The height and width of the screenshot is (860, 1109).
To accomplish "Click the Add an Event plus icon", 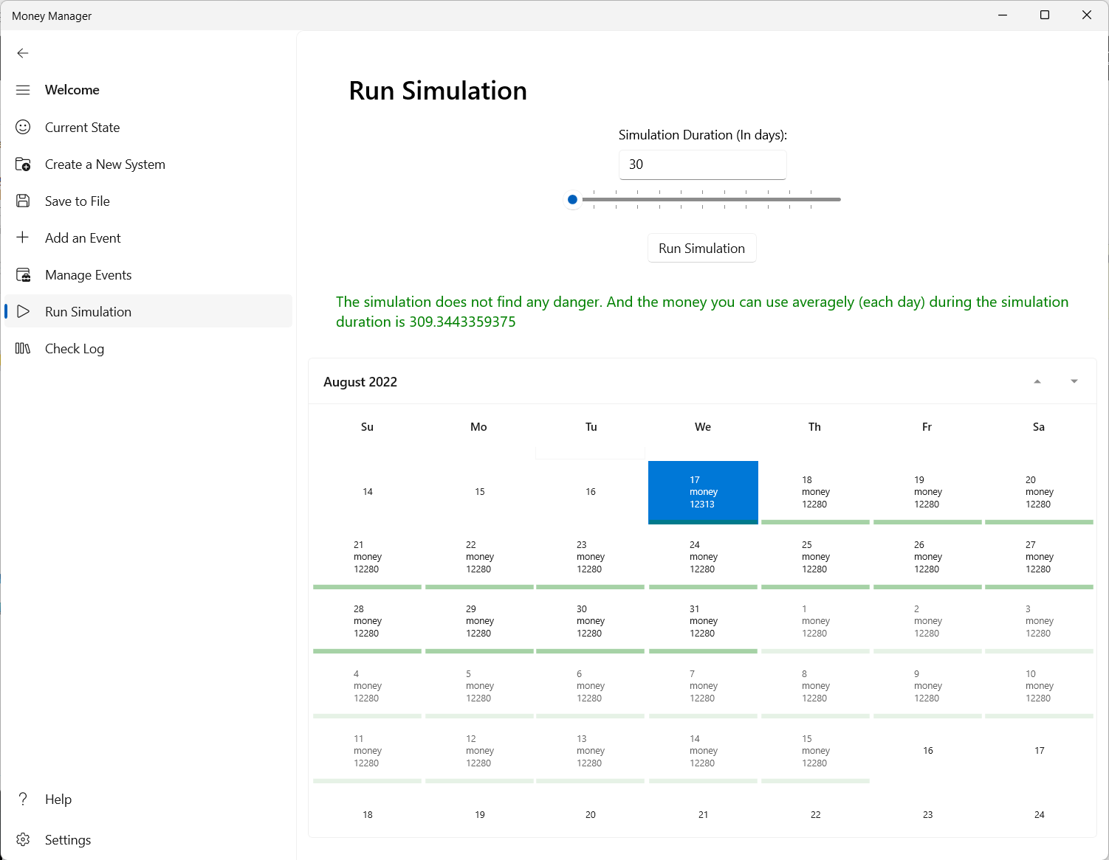I will coord(23,237).
